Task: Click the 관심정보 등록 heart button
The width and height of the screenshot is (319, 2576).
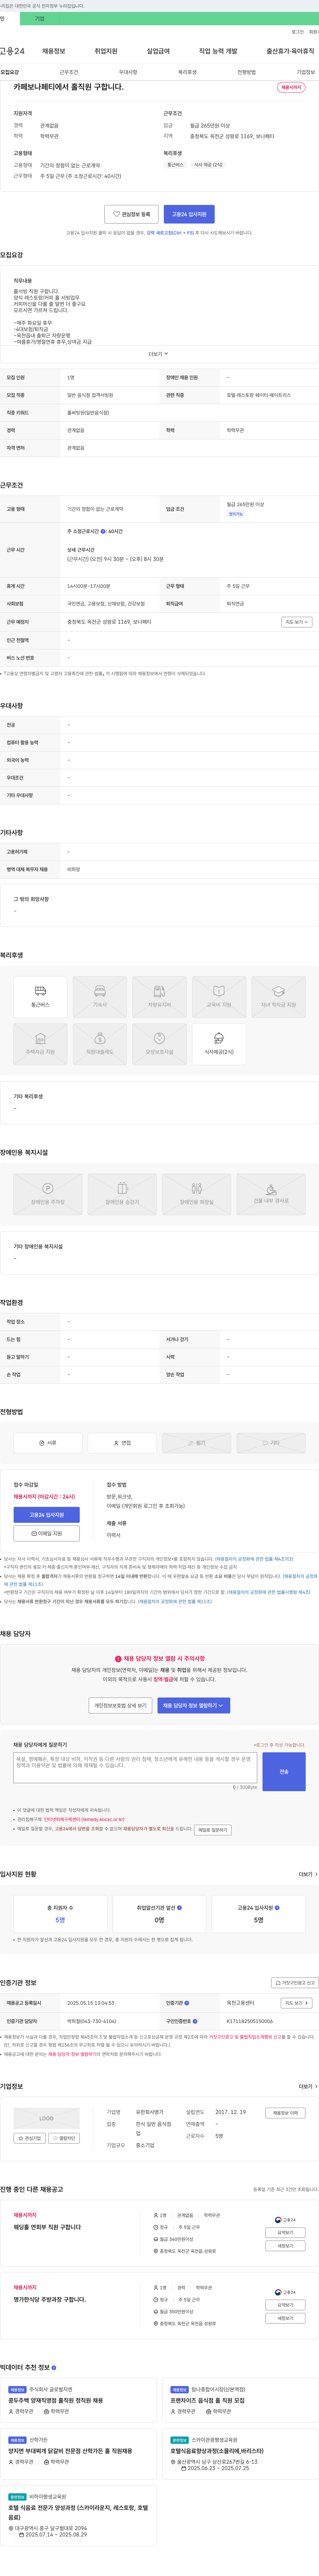Action: (131, 214)
